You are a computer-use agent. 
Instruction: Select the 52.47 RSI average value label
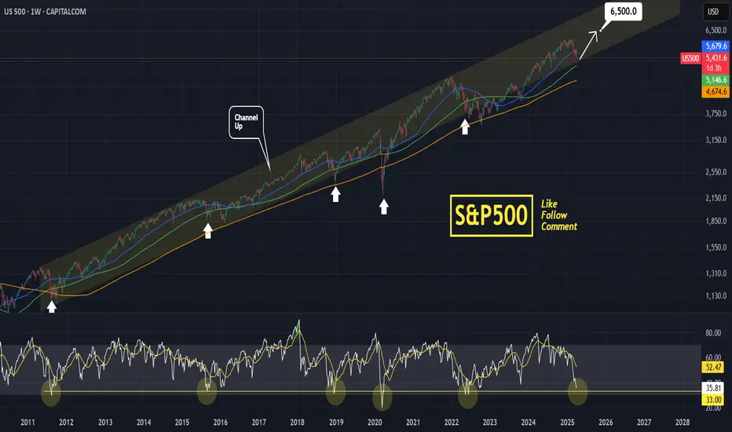click(713, 367)
